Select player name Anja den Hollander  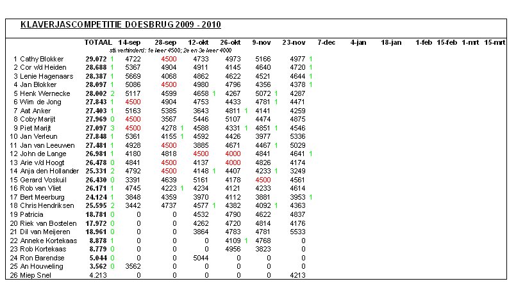click(x=50, y=171)
